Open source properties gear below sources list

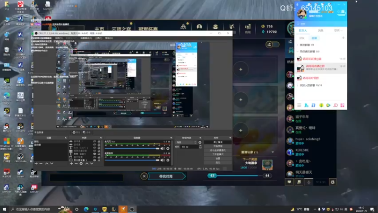81,163
